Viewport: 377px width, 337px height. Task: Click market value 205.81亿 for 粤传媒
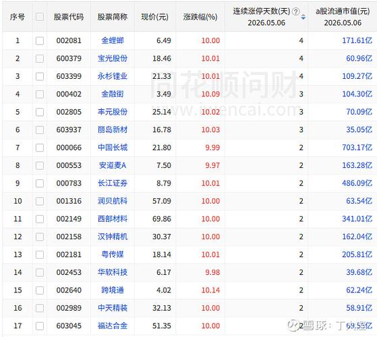click(357, 255)
